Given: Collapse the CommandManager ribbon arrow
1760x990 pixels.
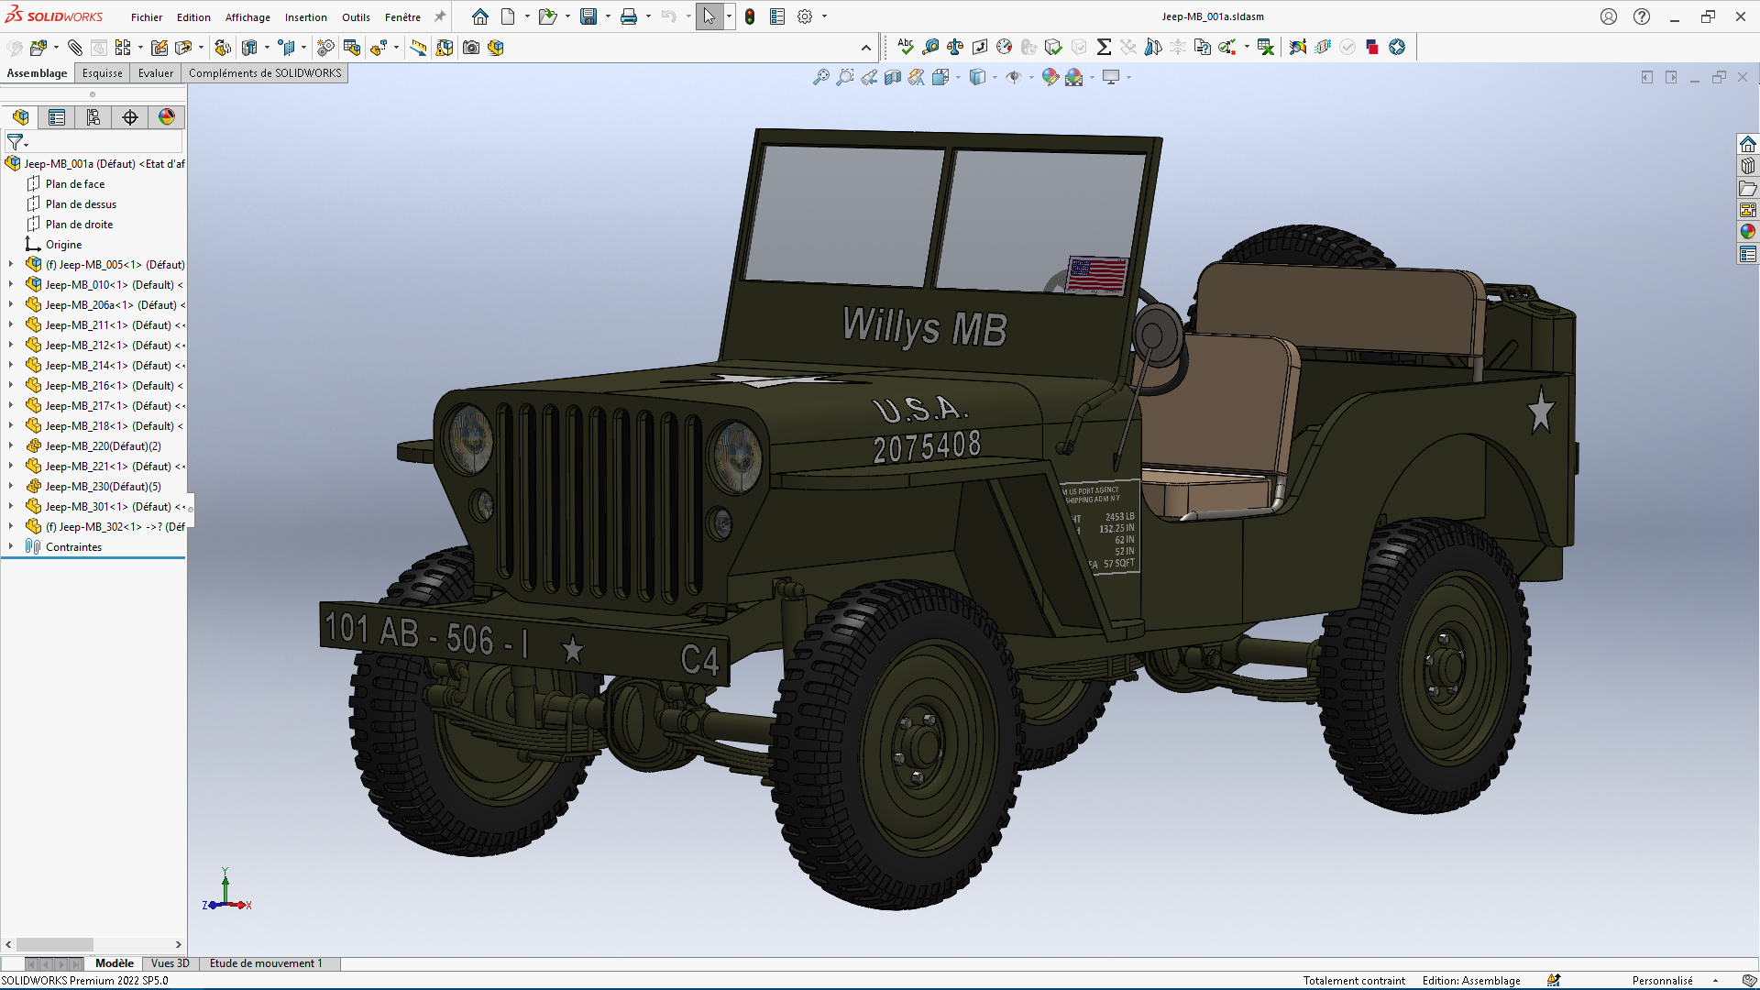Looking at the screenshot, I should click(x=866, y=48).
